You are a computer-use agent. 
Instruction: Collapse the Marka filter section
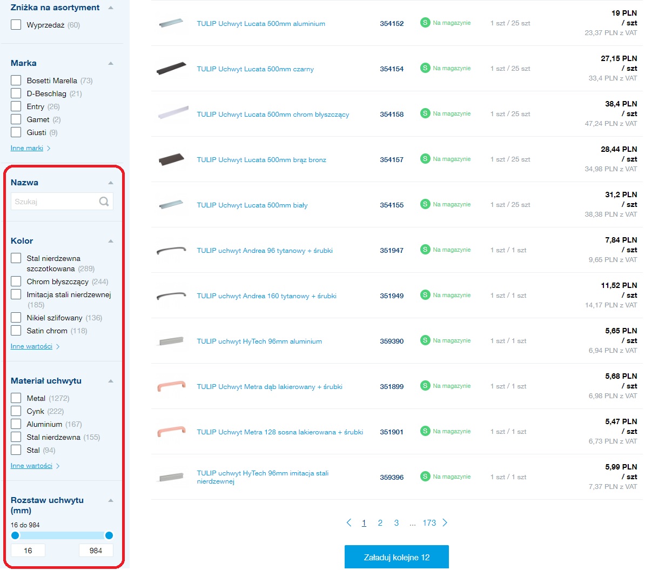(111, 63)
